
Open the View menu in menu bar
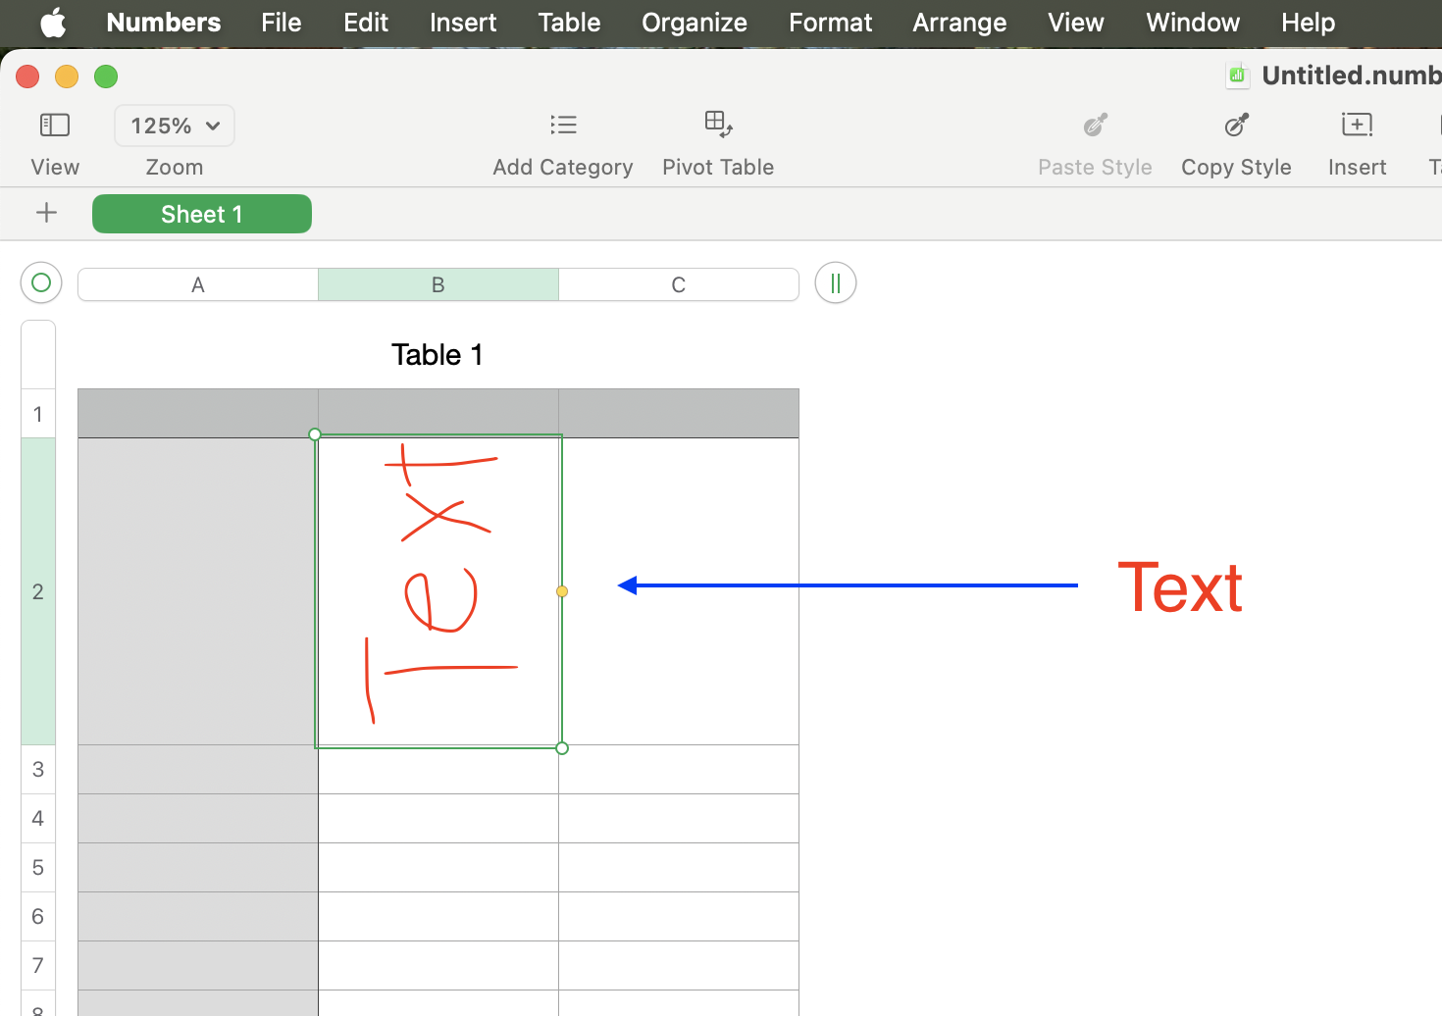[1076, 23]
